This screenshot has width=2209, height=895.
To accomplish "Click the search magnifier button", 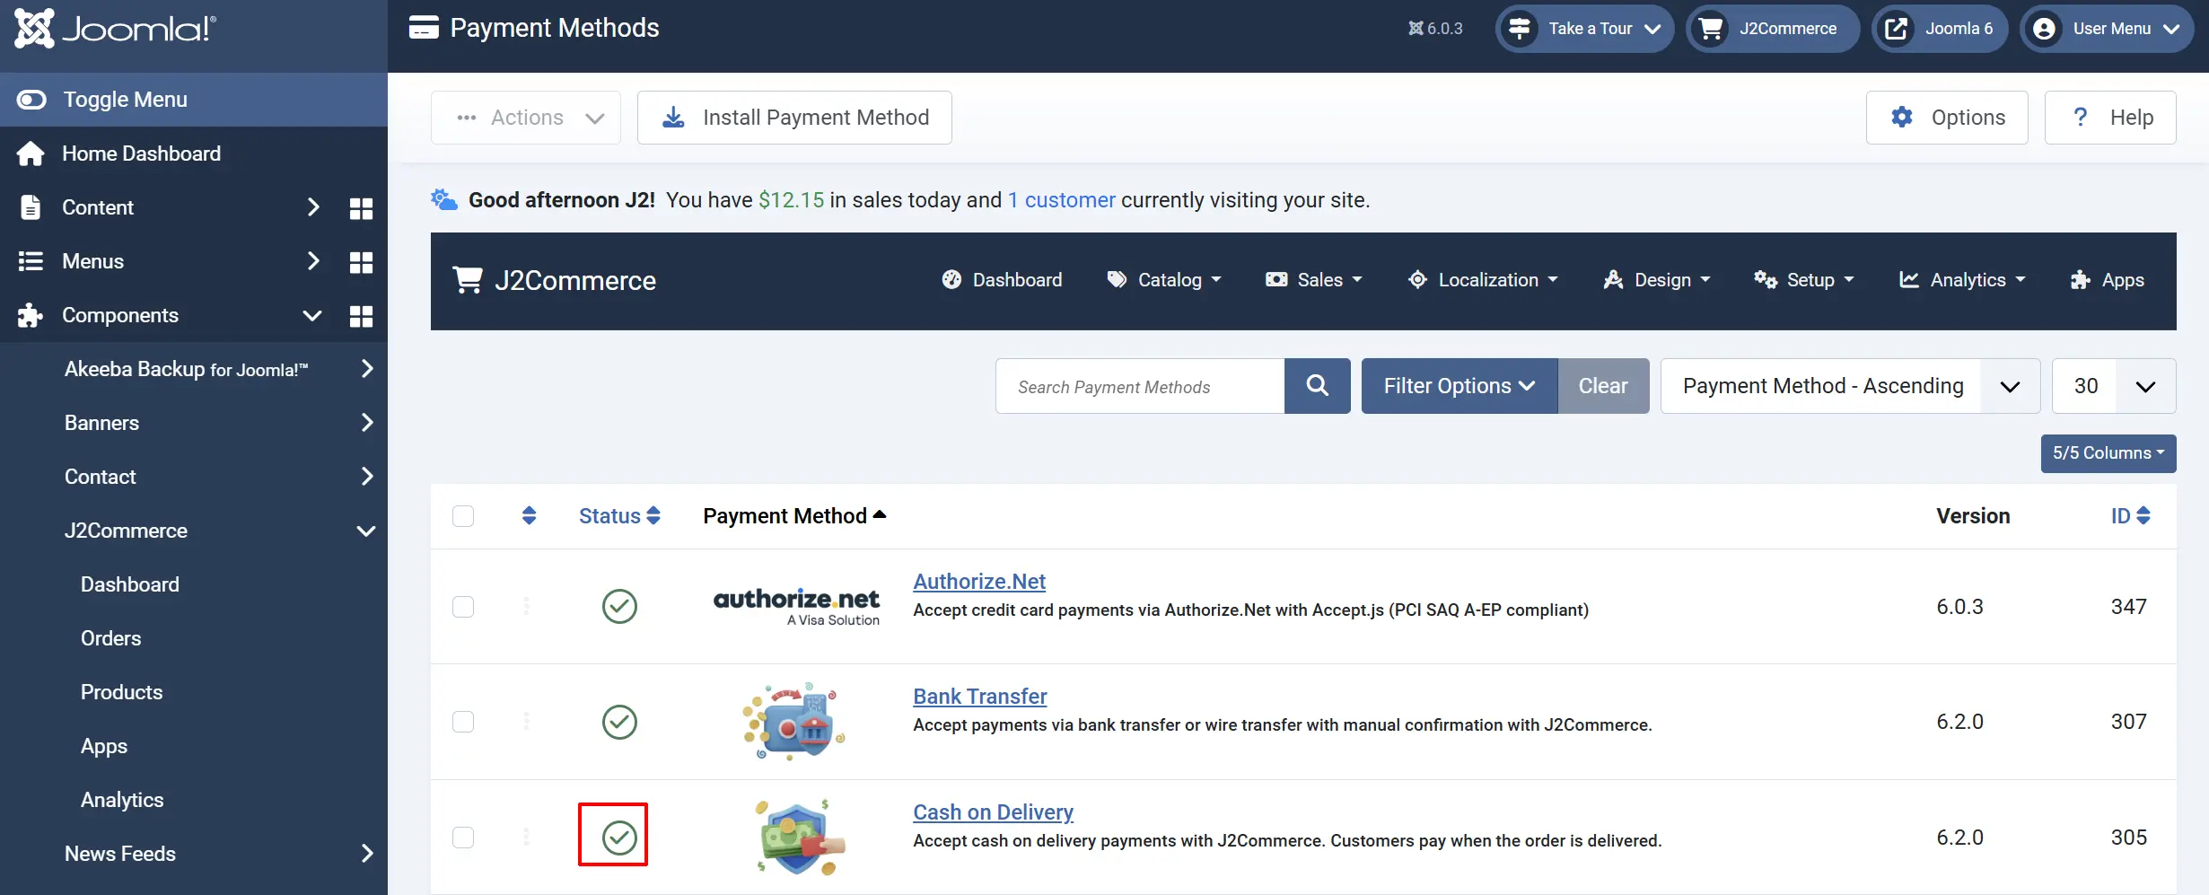I will pyautogui.click(x=1317, y=386).
